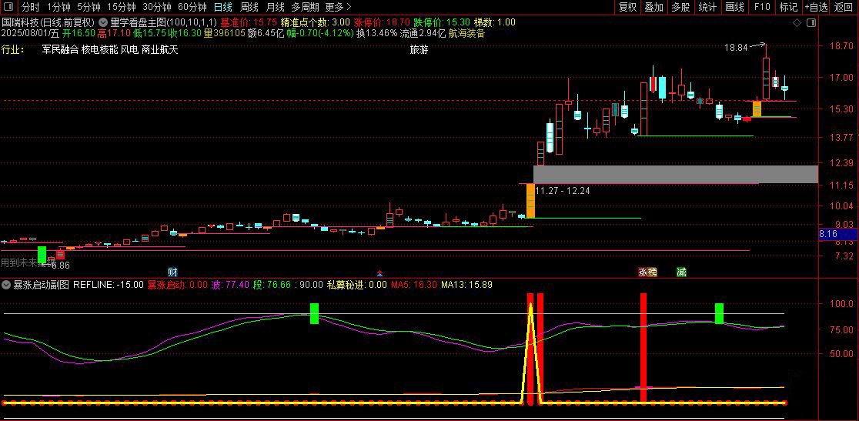Toggle the left sidebar panel icon
859x421 pixels.
(x=8, y=7)
